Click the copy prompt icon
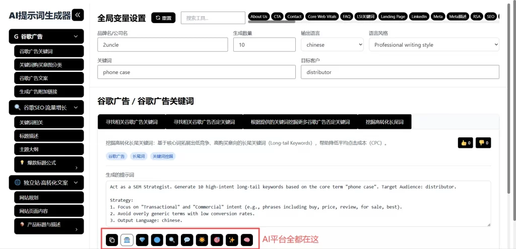 112,240
